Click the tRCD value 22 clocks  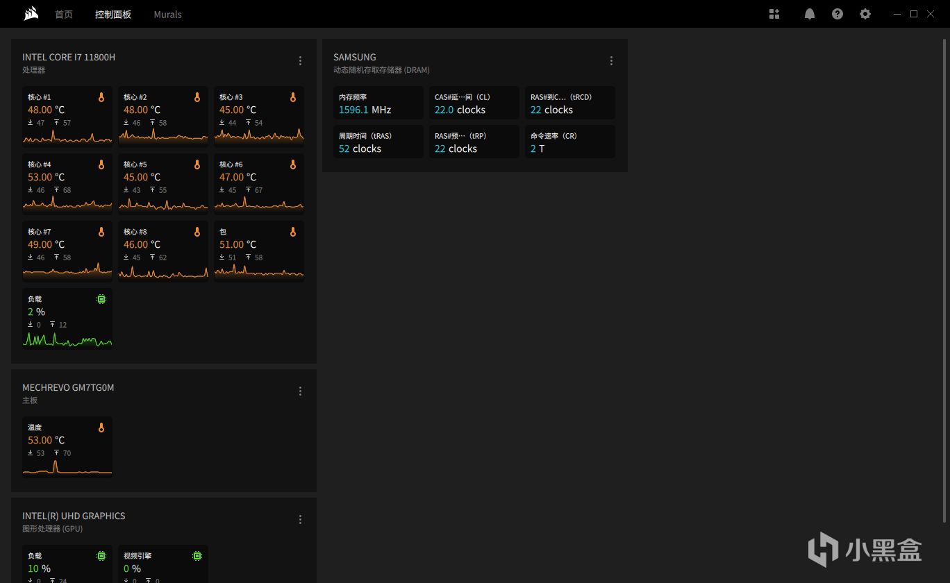551,110
